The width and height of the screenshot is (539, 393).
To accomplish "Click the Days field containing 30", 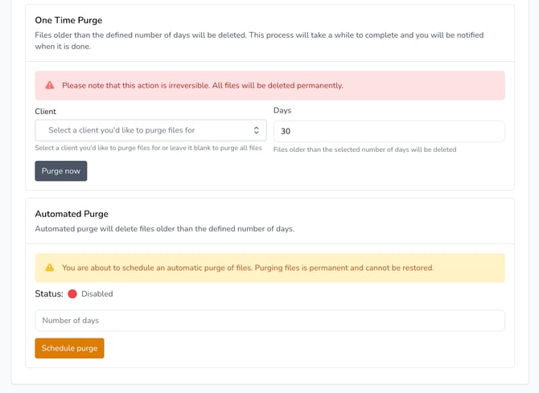I will coord(389,131).
